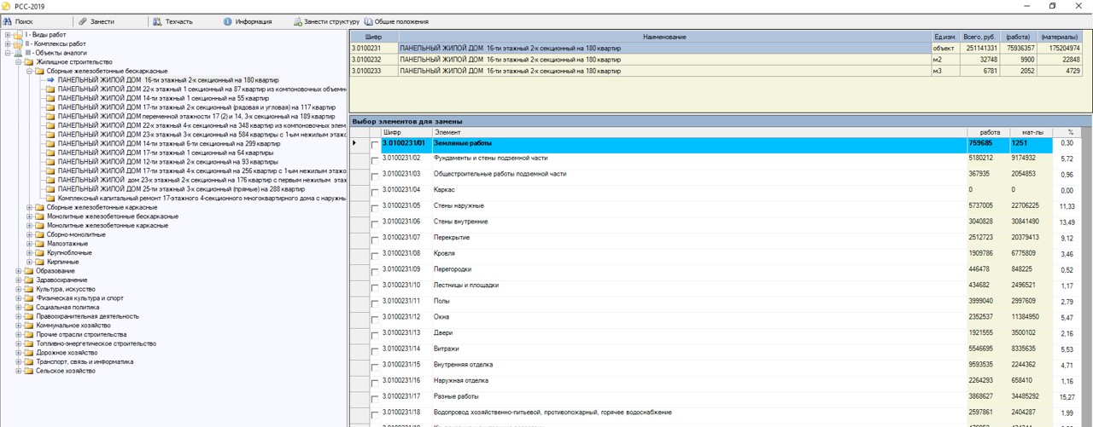Tick the Каркас row checkbox
This screenshot has height=427, width=1093.
375,193
